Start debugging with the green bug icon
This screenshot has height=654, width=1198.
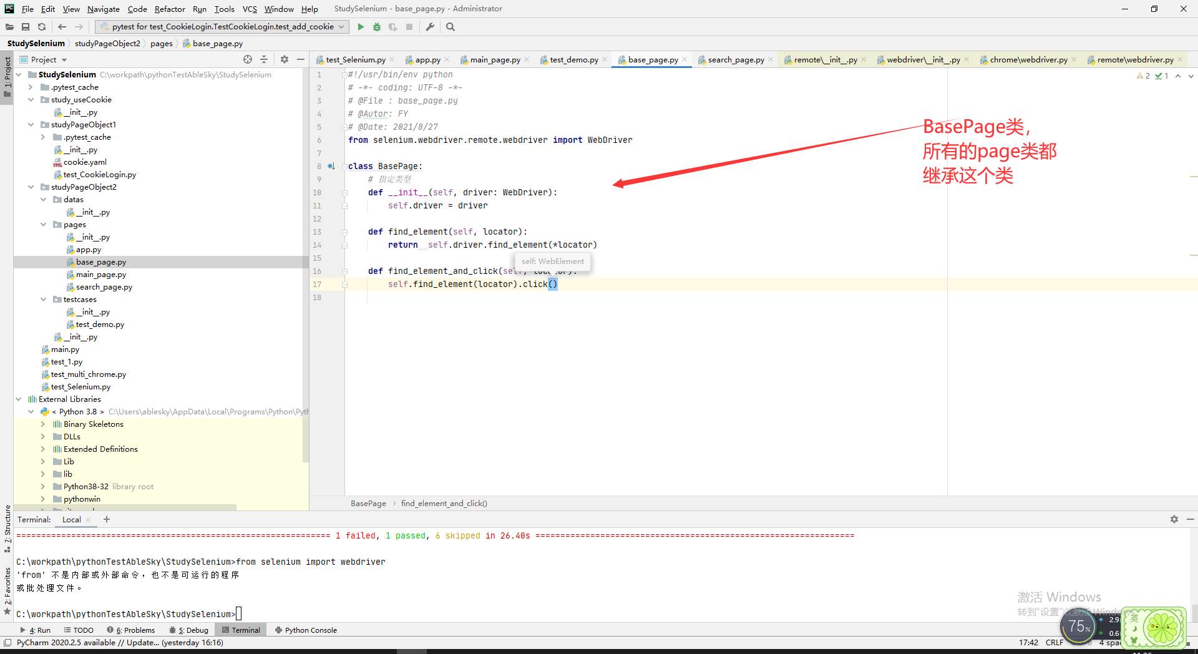(x=377, y=27)
